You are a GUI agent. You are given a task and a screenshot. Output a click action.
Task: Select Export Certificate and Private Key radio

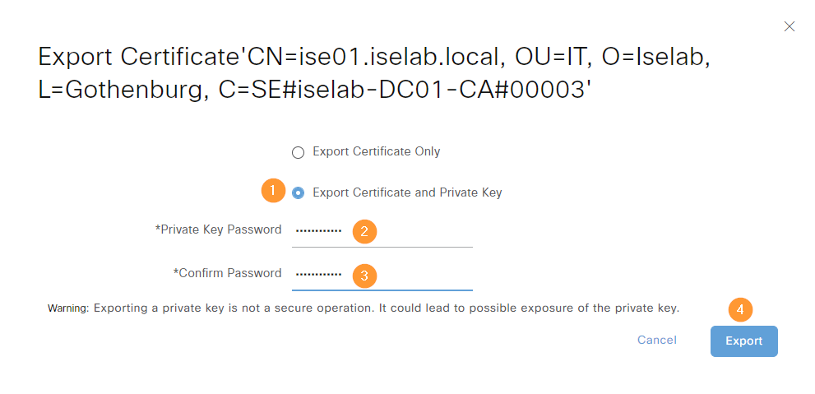click(x=298, y=193)
